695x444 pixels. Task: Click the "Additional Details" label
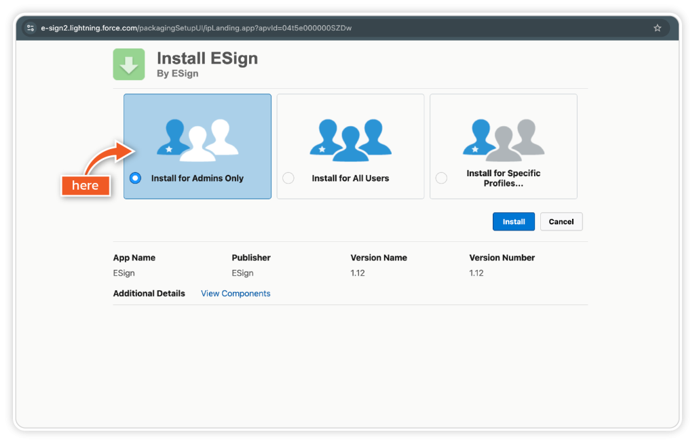pyautogui.click(x=149, y=294)
